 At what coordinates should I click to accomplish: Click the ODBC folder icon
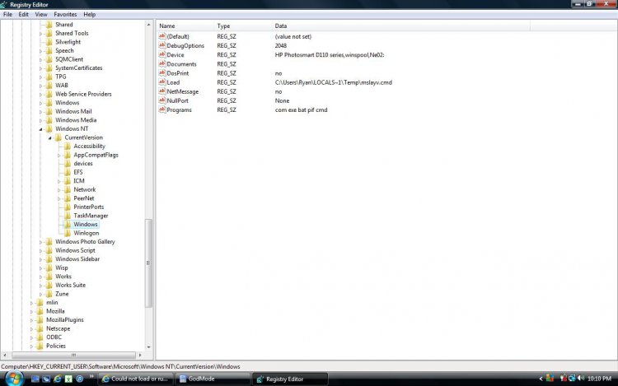40,337
